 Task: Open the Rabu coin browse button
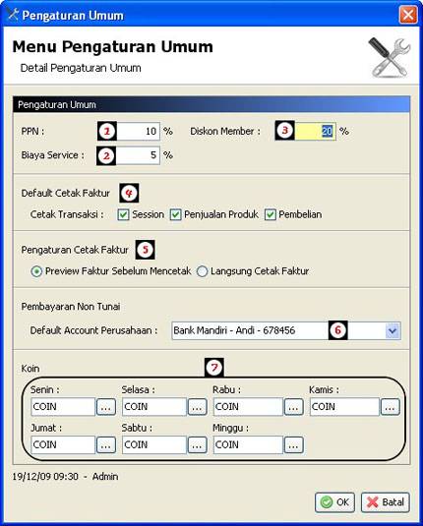(x=294, y=407)
